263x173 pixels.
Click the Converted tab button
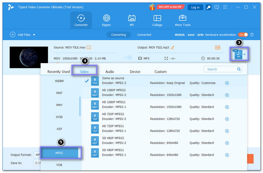point(144,35)
